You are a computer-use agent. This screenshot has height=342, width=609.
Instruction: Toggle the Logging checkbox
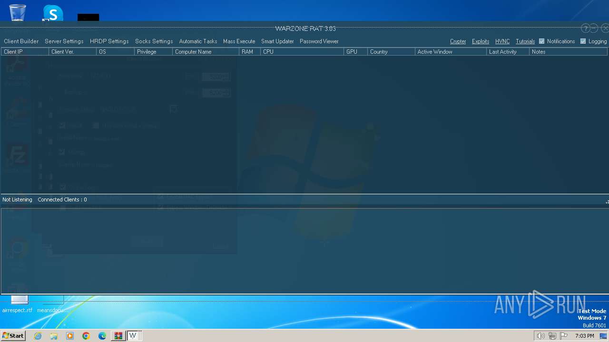tap(583, 41)
